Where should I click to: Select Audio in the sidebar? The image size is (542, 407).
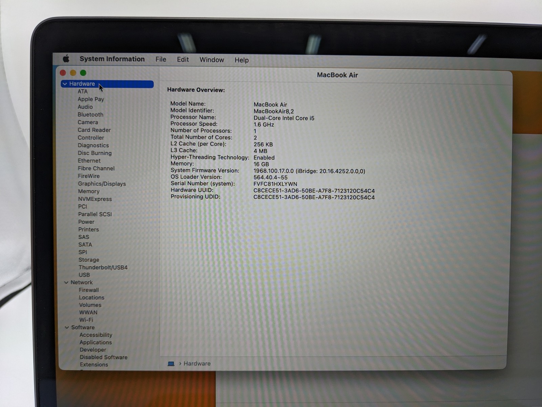pyautogui.click(x=85, y=107)
